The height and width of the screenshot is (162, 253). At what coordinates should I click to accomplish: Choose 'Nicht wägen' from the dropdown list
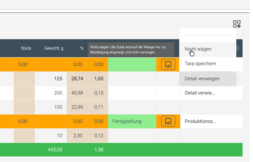(208, 49)
